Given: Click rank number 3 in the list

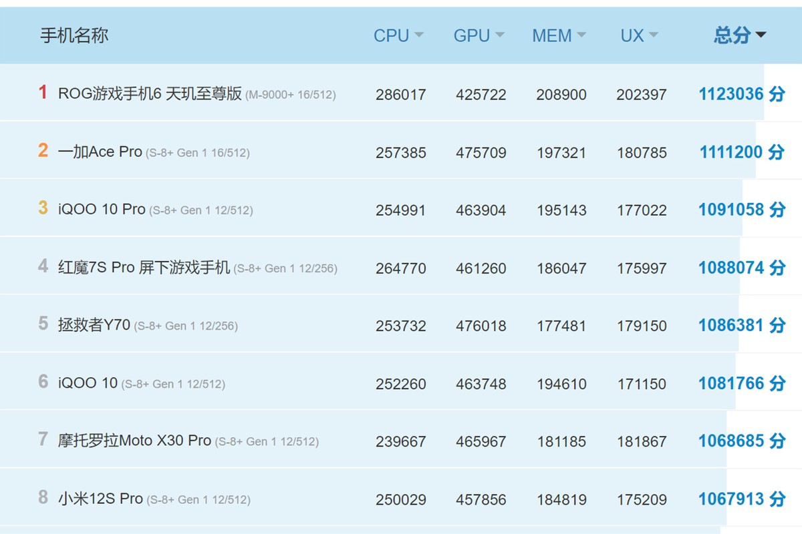Looking at the screenshot, I should click(x=43, y=209).
